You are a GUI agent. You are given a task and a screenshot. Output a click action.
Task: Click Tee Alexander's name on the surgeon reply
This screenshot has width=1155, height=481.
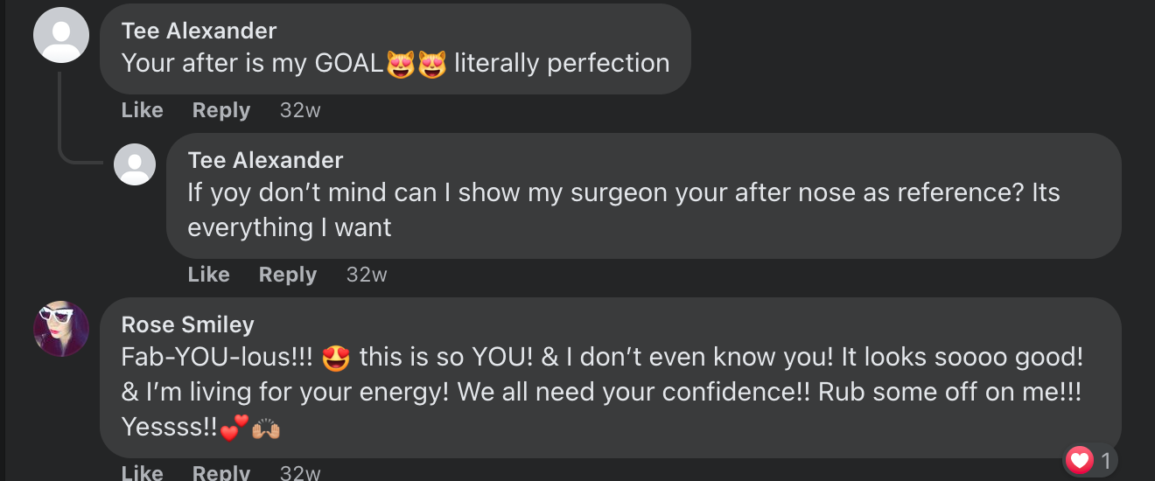(x=265, y=160)
